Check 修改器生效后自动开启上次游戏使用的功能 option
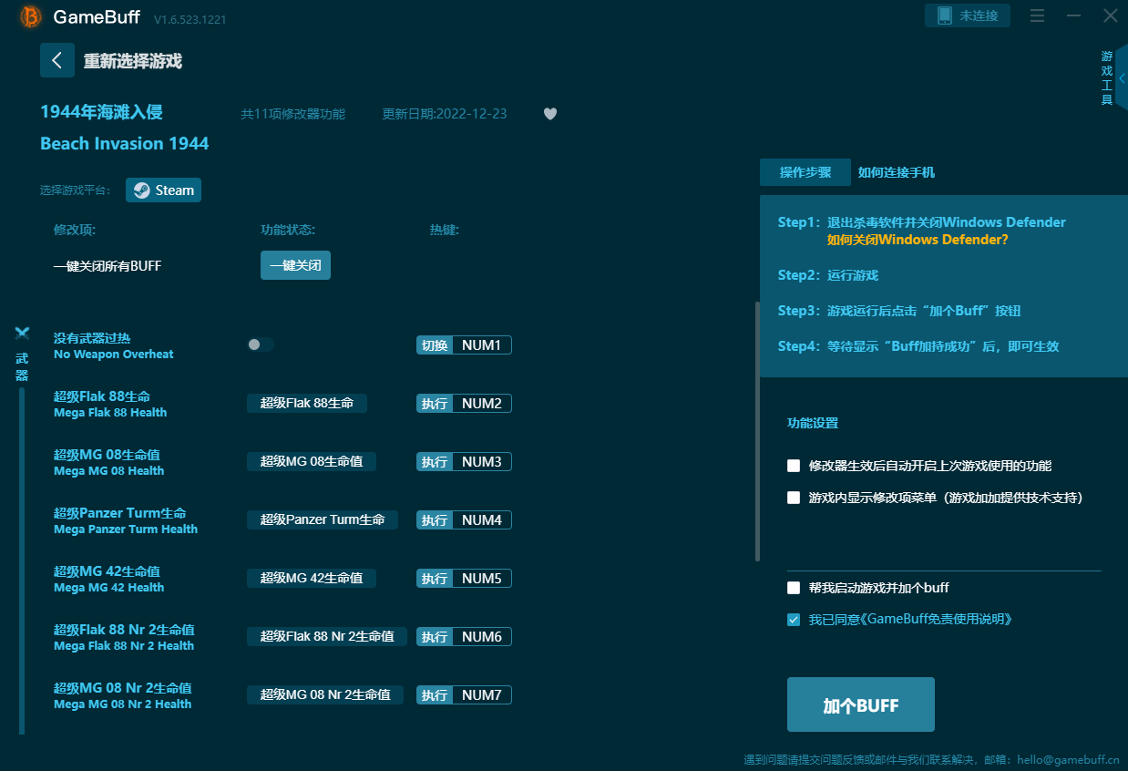The height and width of the screenshot is (771, 1128). [x=794, y=466]
